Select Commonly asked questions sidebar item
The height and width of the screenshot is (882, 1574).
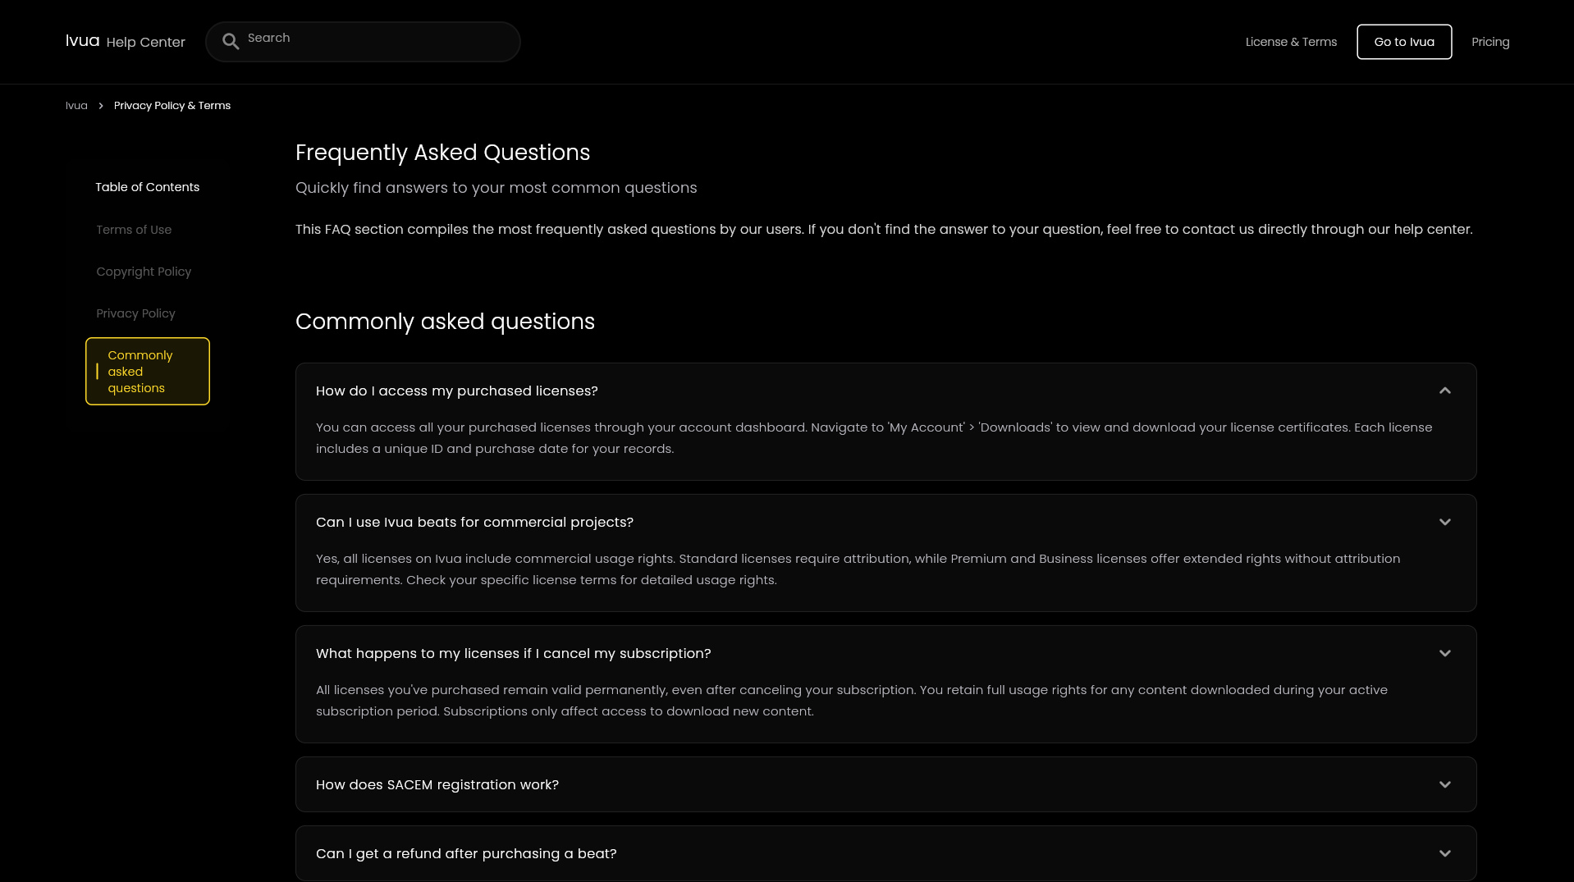pyautogui.click(x=148, y=371)
